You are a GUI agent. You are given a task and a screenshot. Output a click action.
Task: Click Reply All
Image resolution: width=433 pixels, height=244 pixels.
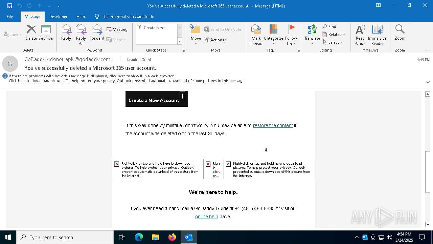pyautogui.click(x=81, y=35)
